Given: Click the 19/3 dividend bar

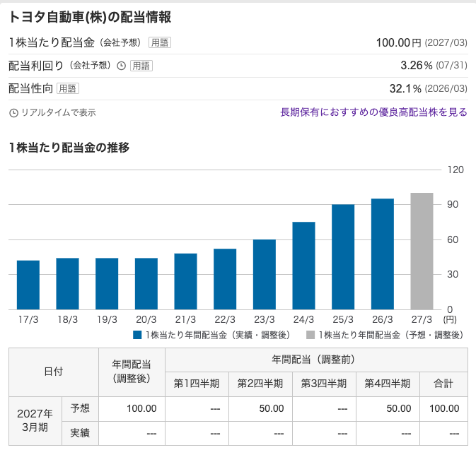Looking at the screenshot, I should [107, 284].
